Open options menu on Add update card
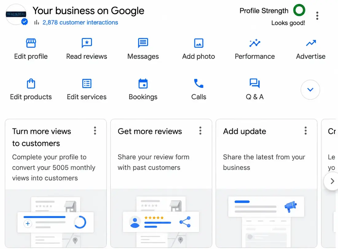The width and height of the screenshot is (338, 249). coord(305,131)
